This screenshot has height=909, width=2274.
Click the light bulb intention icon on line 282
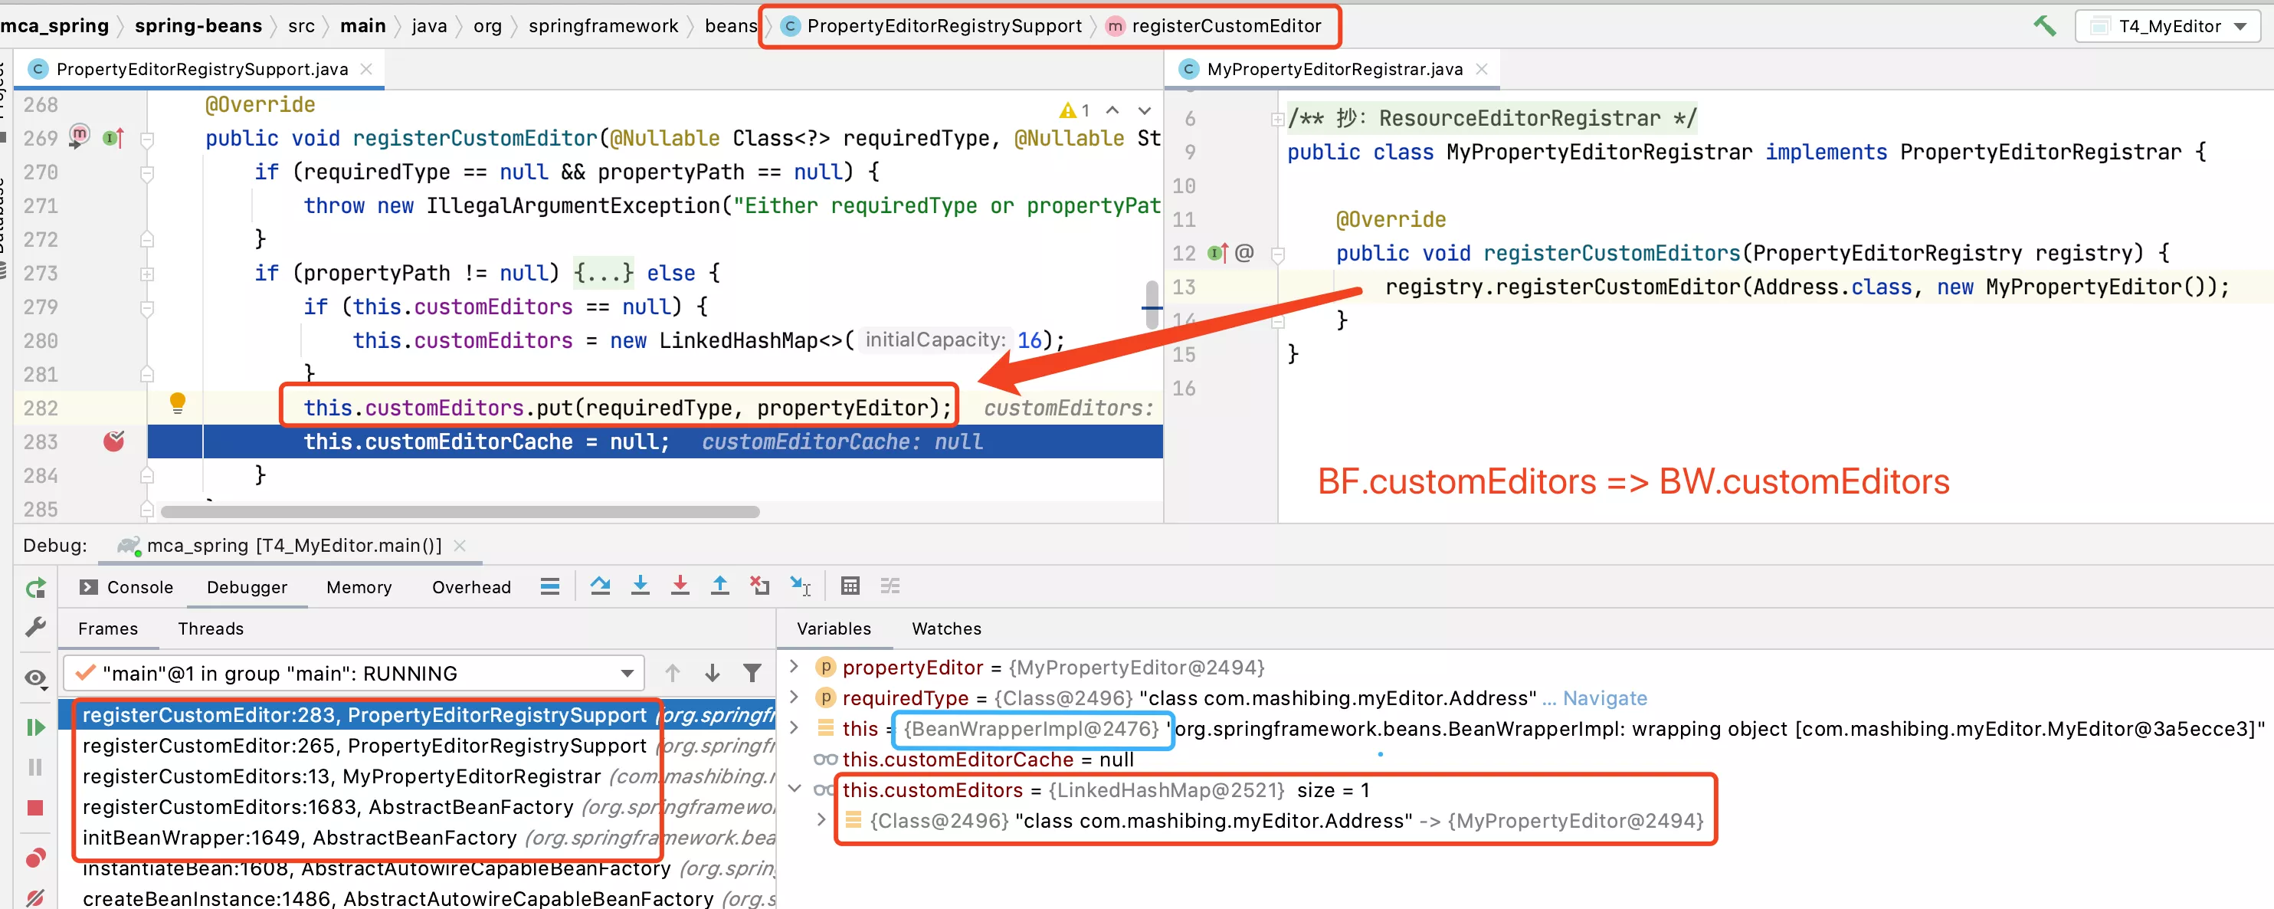[x=178, y=404]
